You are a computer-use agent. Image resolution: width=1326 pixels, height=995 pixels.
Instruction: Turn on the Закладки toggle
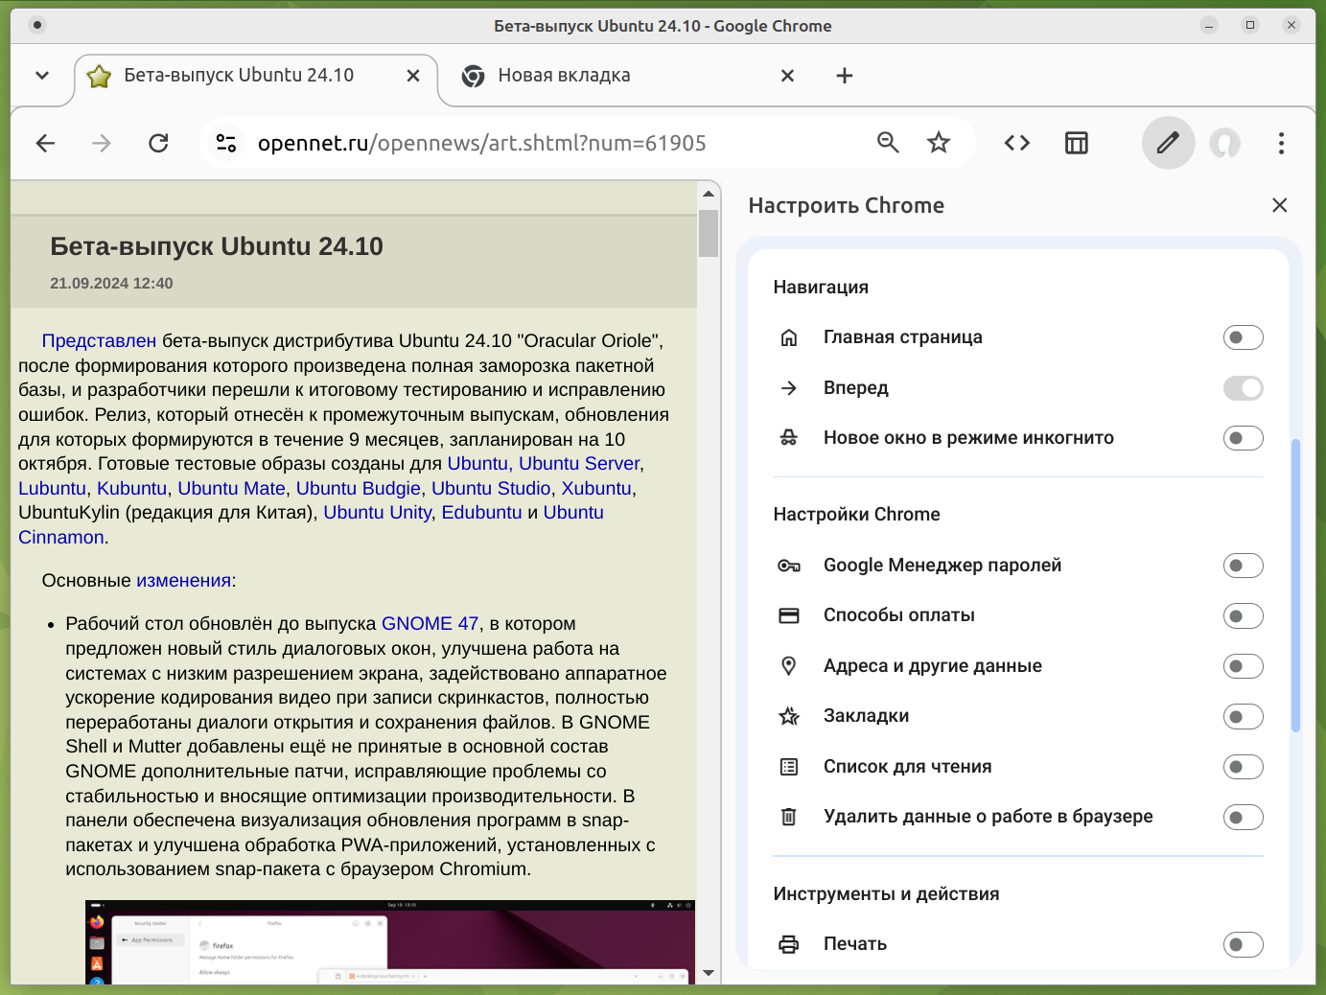1243,717
